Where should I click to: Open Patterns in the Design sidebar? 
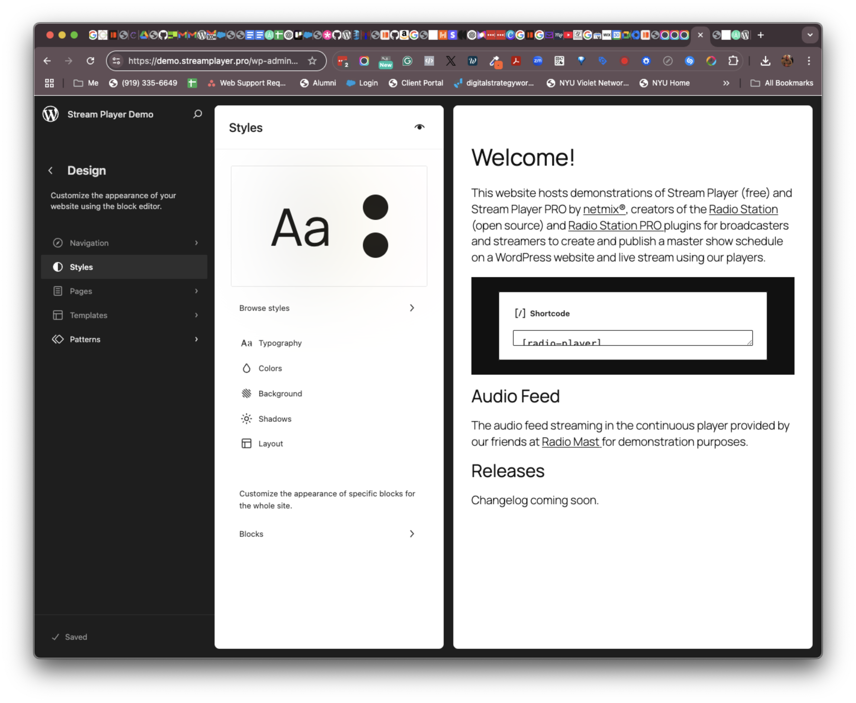(124, 339)
